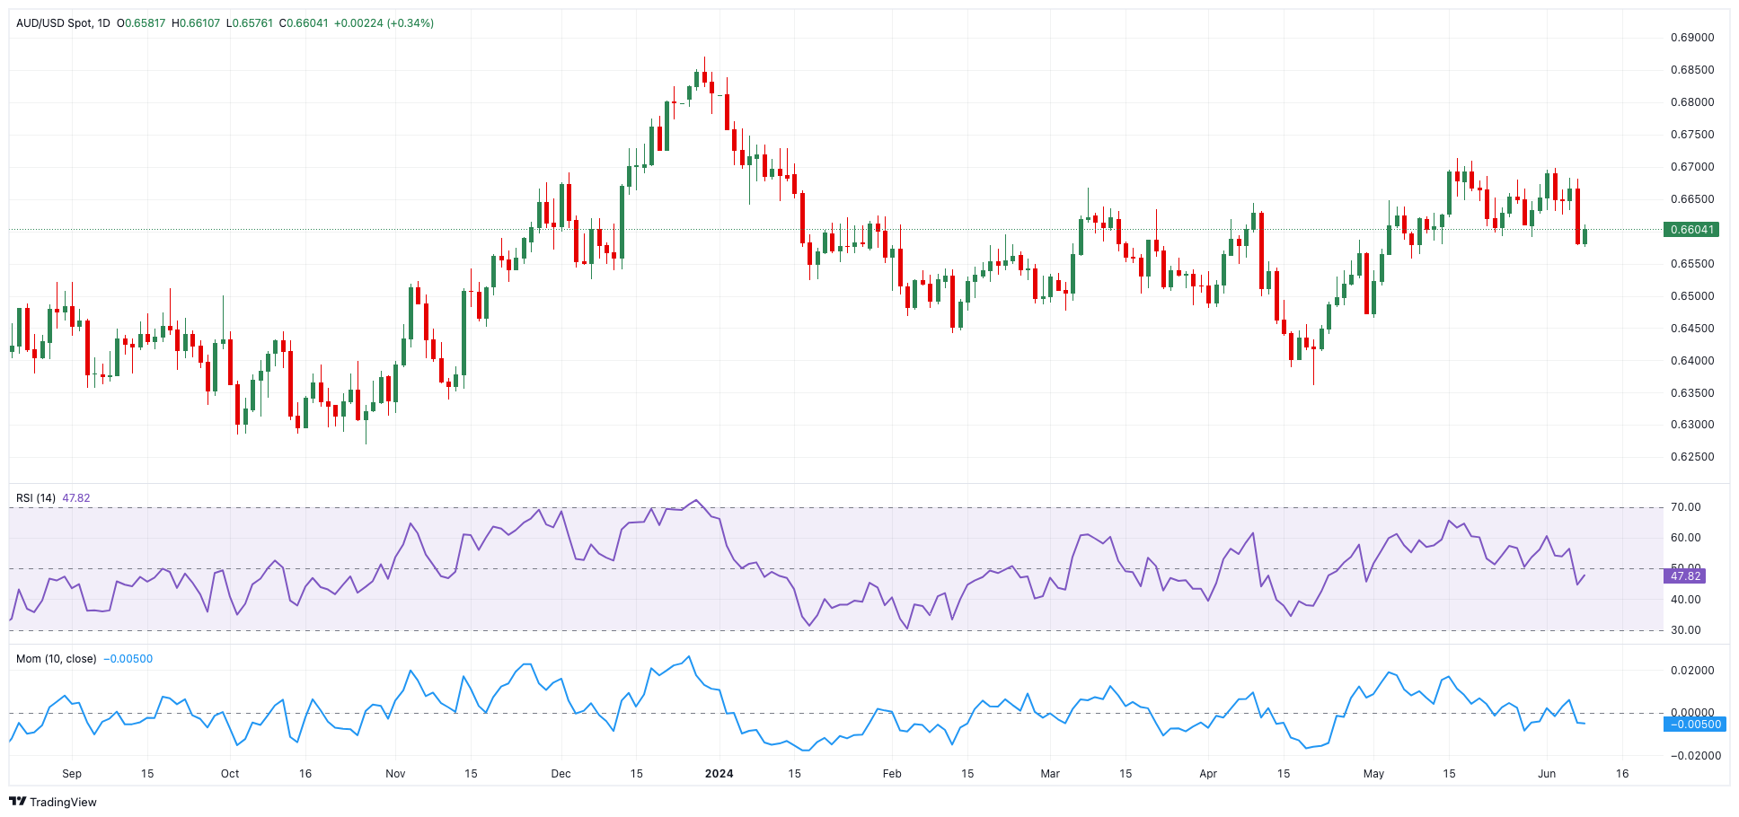The width and height of the screenshot is (1739, 817).
Task: Click the Jun date axis label
Action: 1546,774
